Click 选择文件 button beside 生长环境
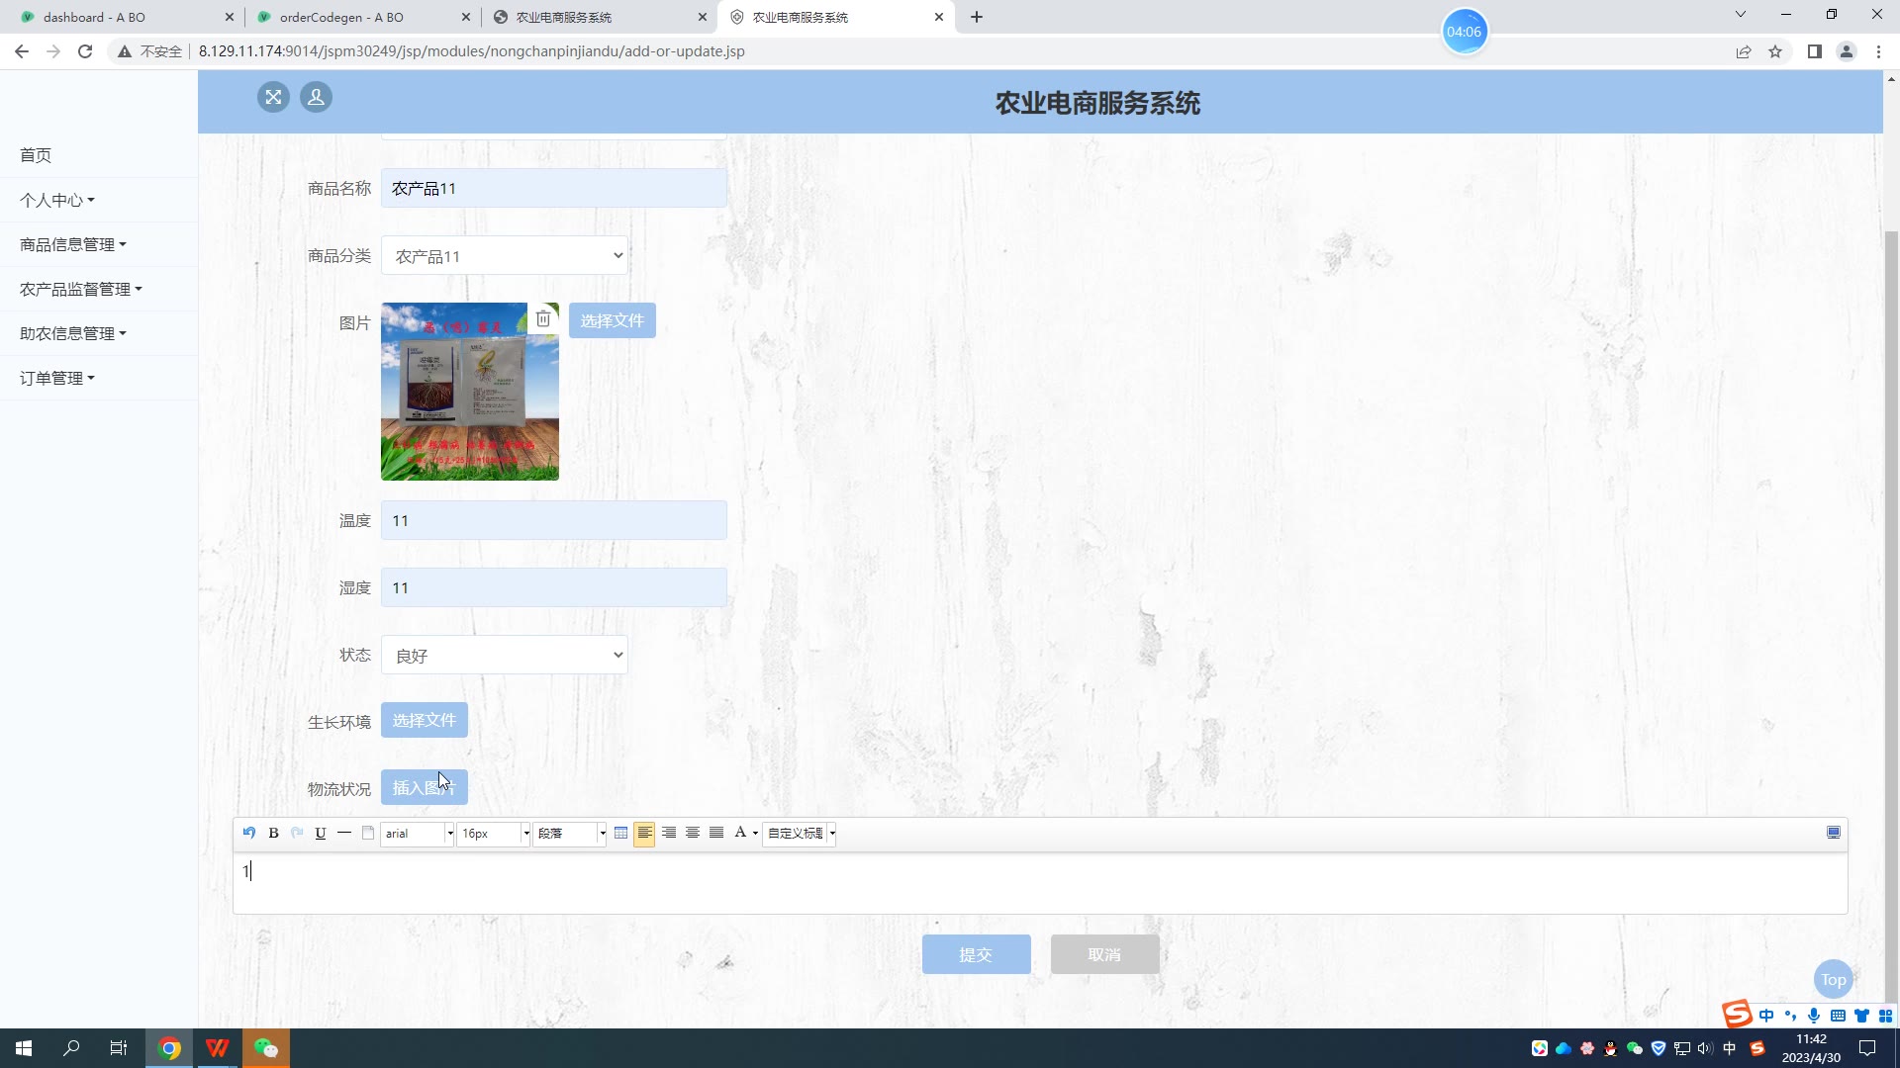The height and width of the screenshot is (1068, 1900). click(x=424, y=720)
